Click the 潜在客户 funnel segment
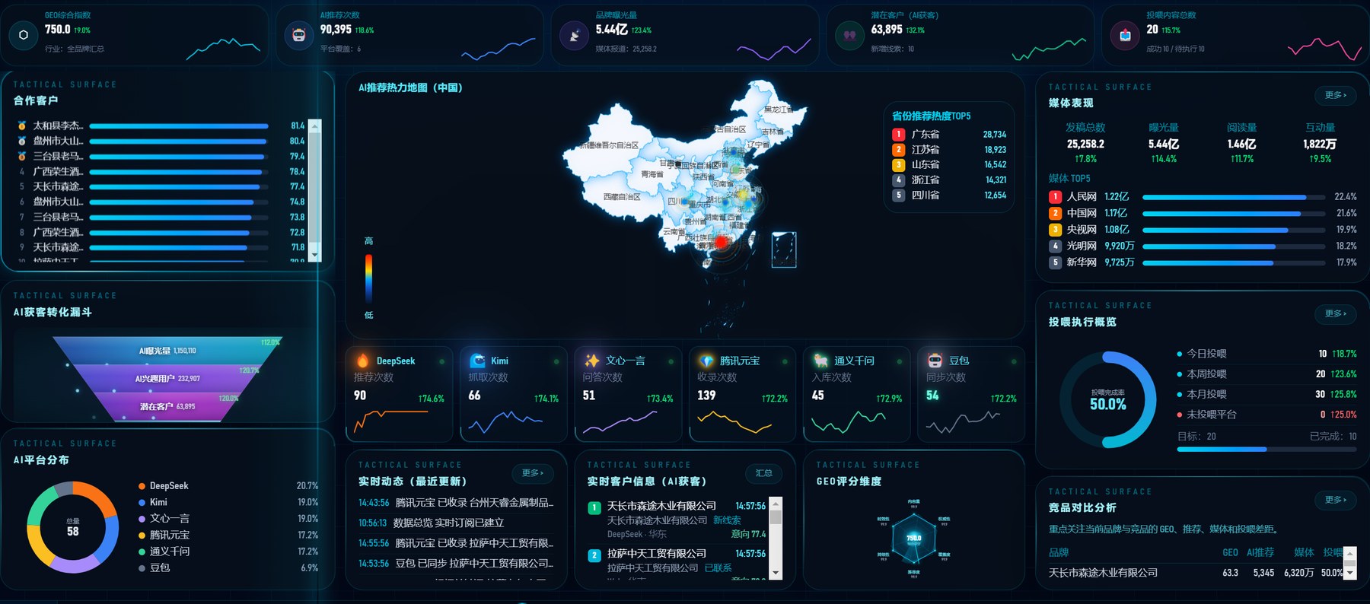The image size is (1370, 604). tap(167, 407)
